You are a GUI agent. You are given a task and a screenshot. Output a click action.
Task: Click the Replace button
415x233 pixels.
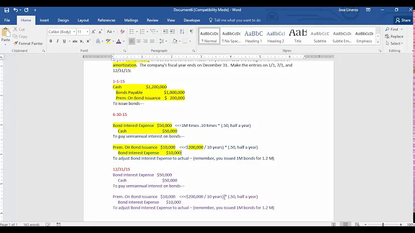pyautogui.click(x=394, y=36)
